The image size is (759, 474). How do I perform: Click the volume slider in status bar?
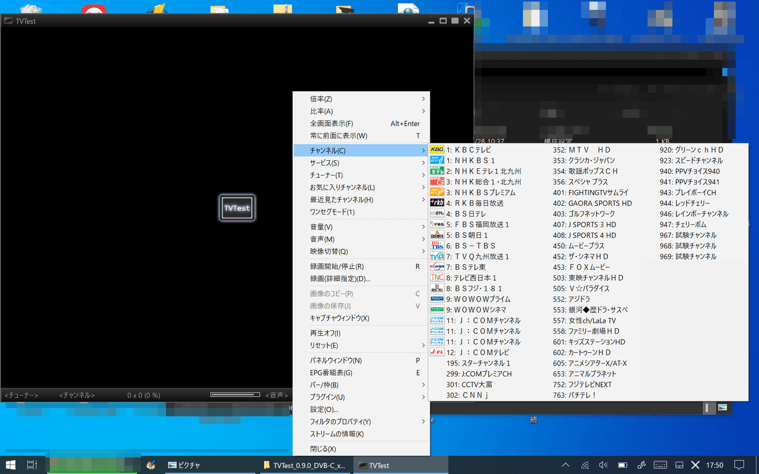point(235,395)
